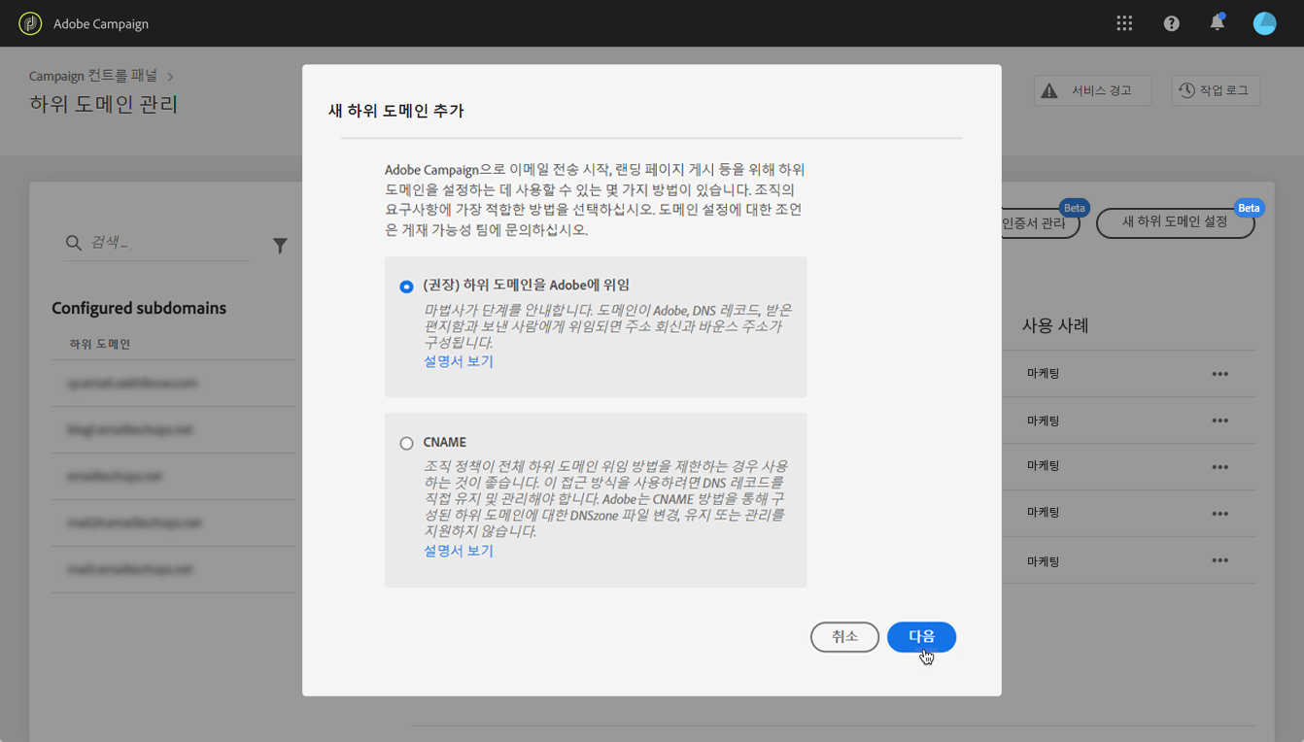Select the Adobe delegation (권장) radio option
The height and width of the screenshot is (742, 1304).
click(406, 287)
